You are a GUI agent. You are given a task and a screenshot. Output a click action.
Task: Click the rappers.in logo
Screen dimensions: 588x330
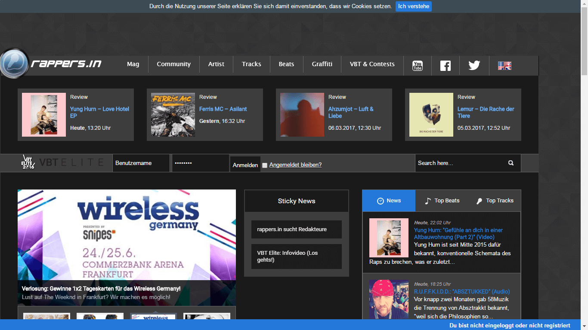52,64
